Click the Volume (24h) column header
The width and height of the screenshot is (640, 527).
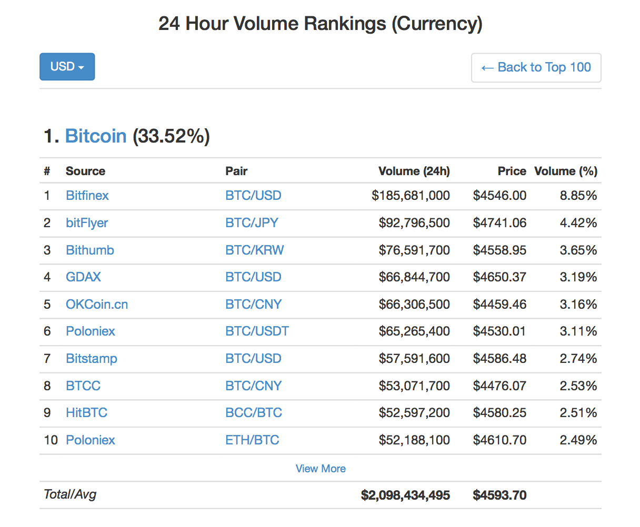click(414, 171)
